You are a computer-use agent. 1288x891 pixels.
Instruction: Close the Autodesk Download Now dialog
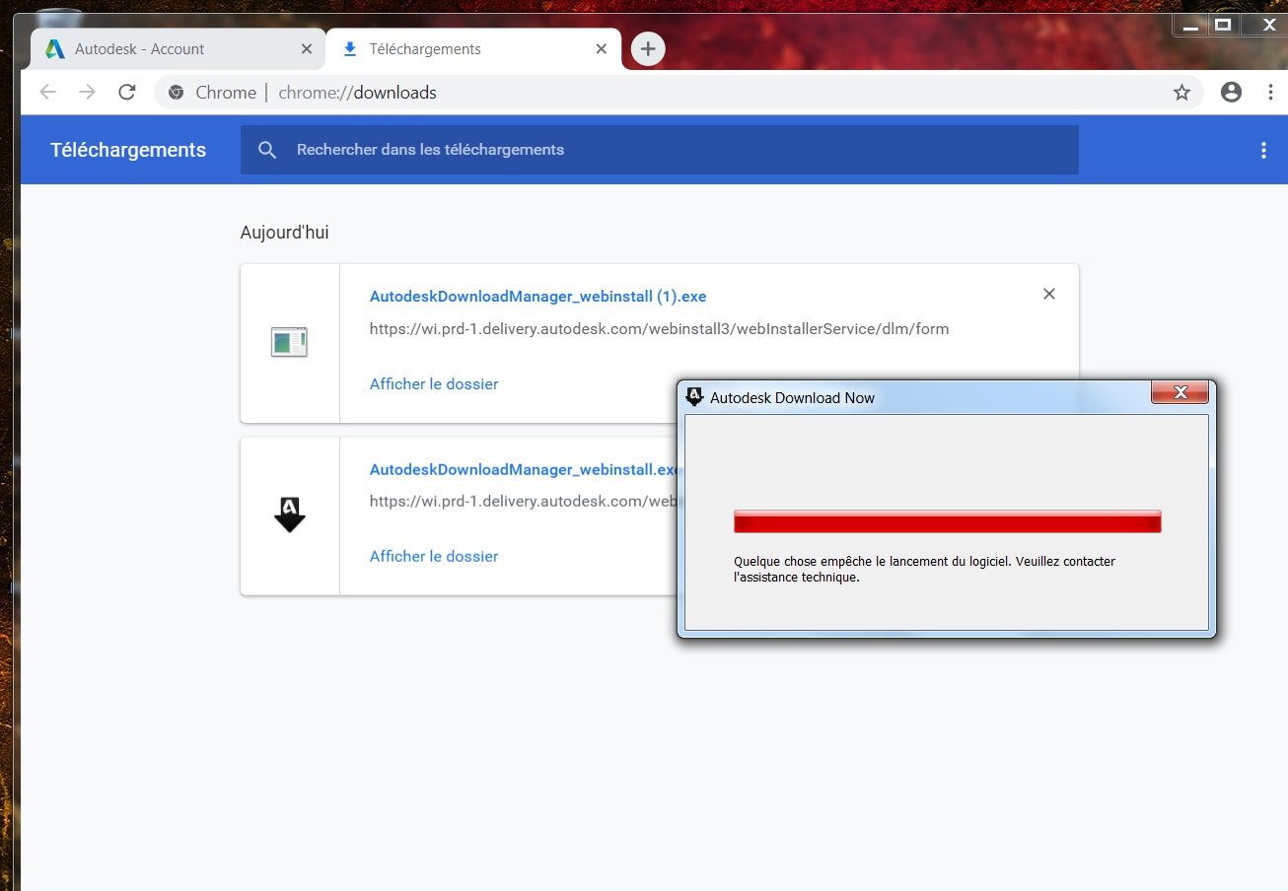point(1180,392)
